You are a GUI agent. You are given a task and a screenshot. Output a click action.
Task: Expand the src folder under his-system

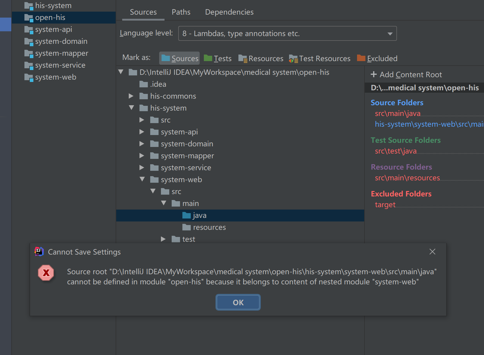pyautogui.click(x=142, y=120)
